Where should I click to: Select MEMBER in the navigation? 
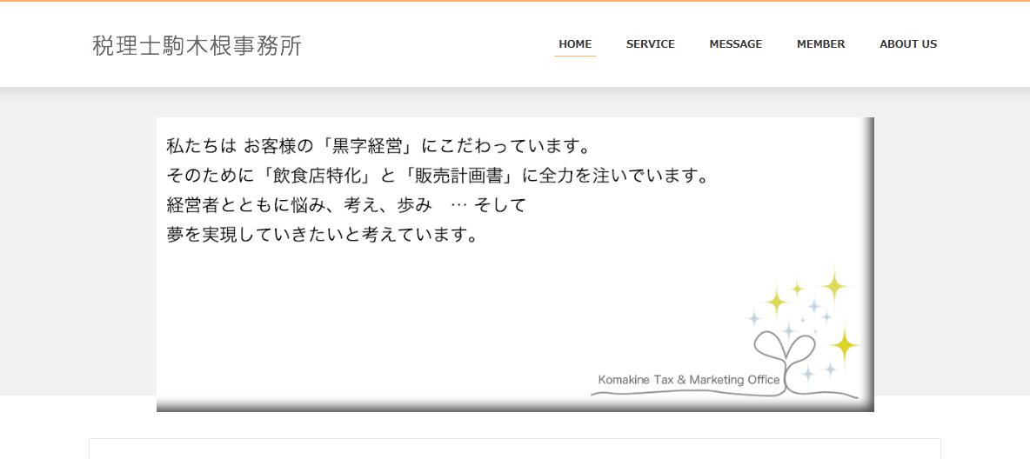click(820, 44)
